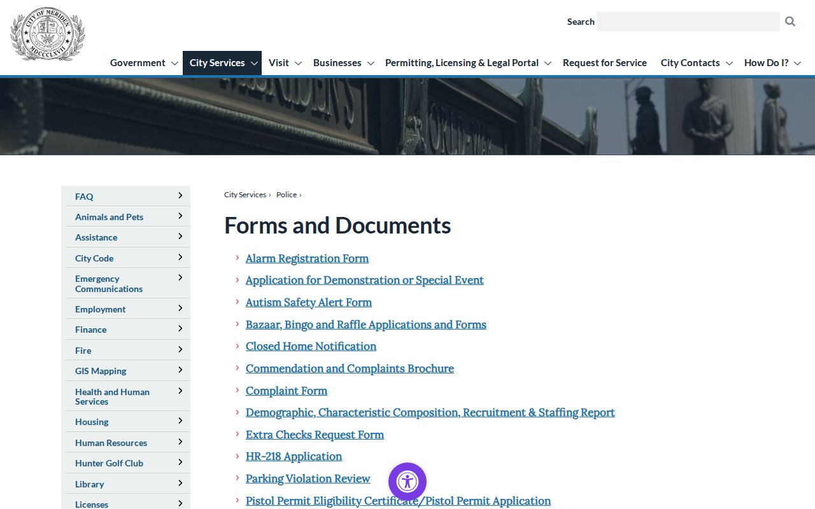Expand the Emergency Communications sidebar arrow
815x509 pixels.
coord(180,277)
